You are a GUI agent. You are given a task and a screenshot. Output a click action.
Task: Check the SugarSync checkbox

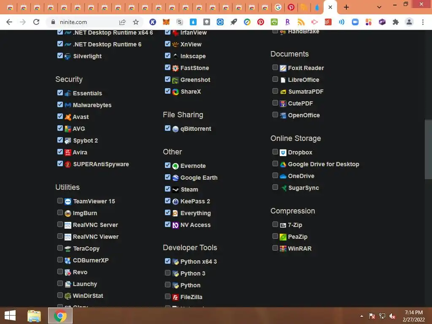pyautogui.click(x=275, y=187)
